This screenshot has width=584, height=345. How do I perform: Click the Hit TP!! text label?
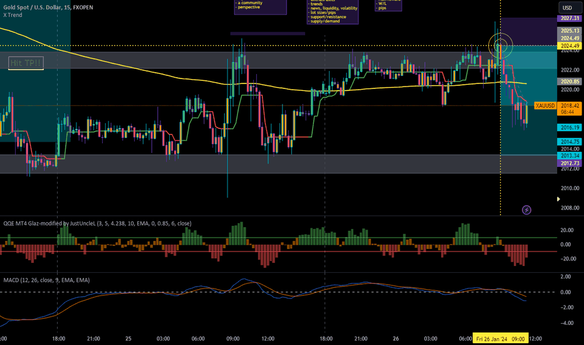pyautogui.click(x=26, y=63)
